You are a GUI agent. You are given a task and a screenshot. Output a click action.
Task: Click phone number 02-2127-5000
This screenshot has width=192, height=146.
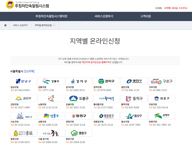[x=105, y=108]
